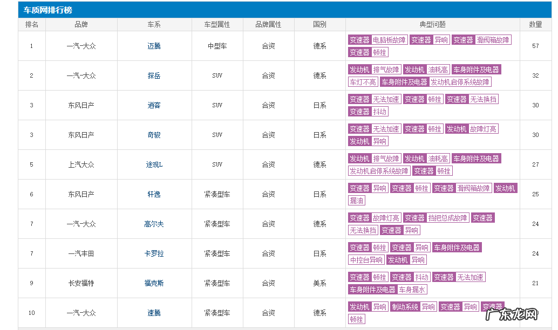
Task: View details for 奇骏
Action: 155,135
